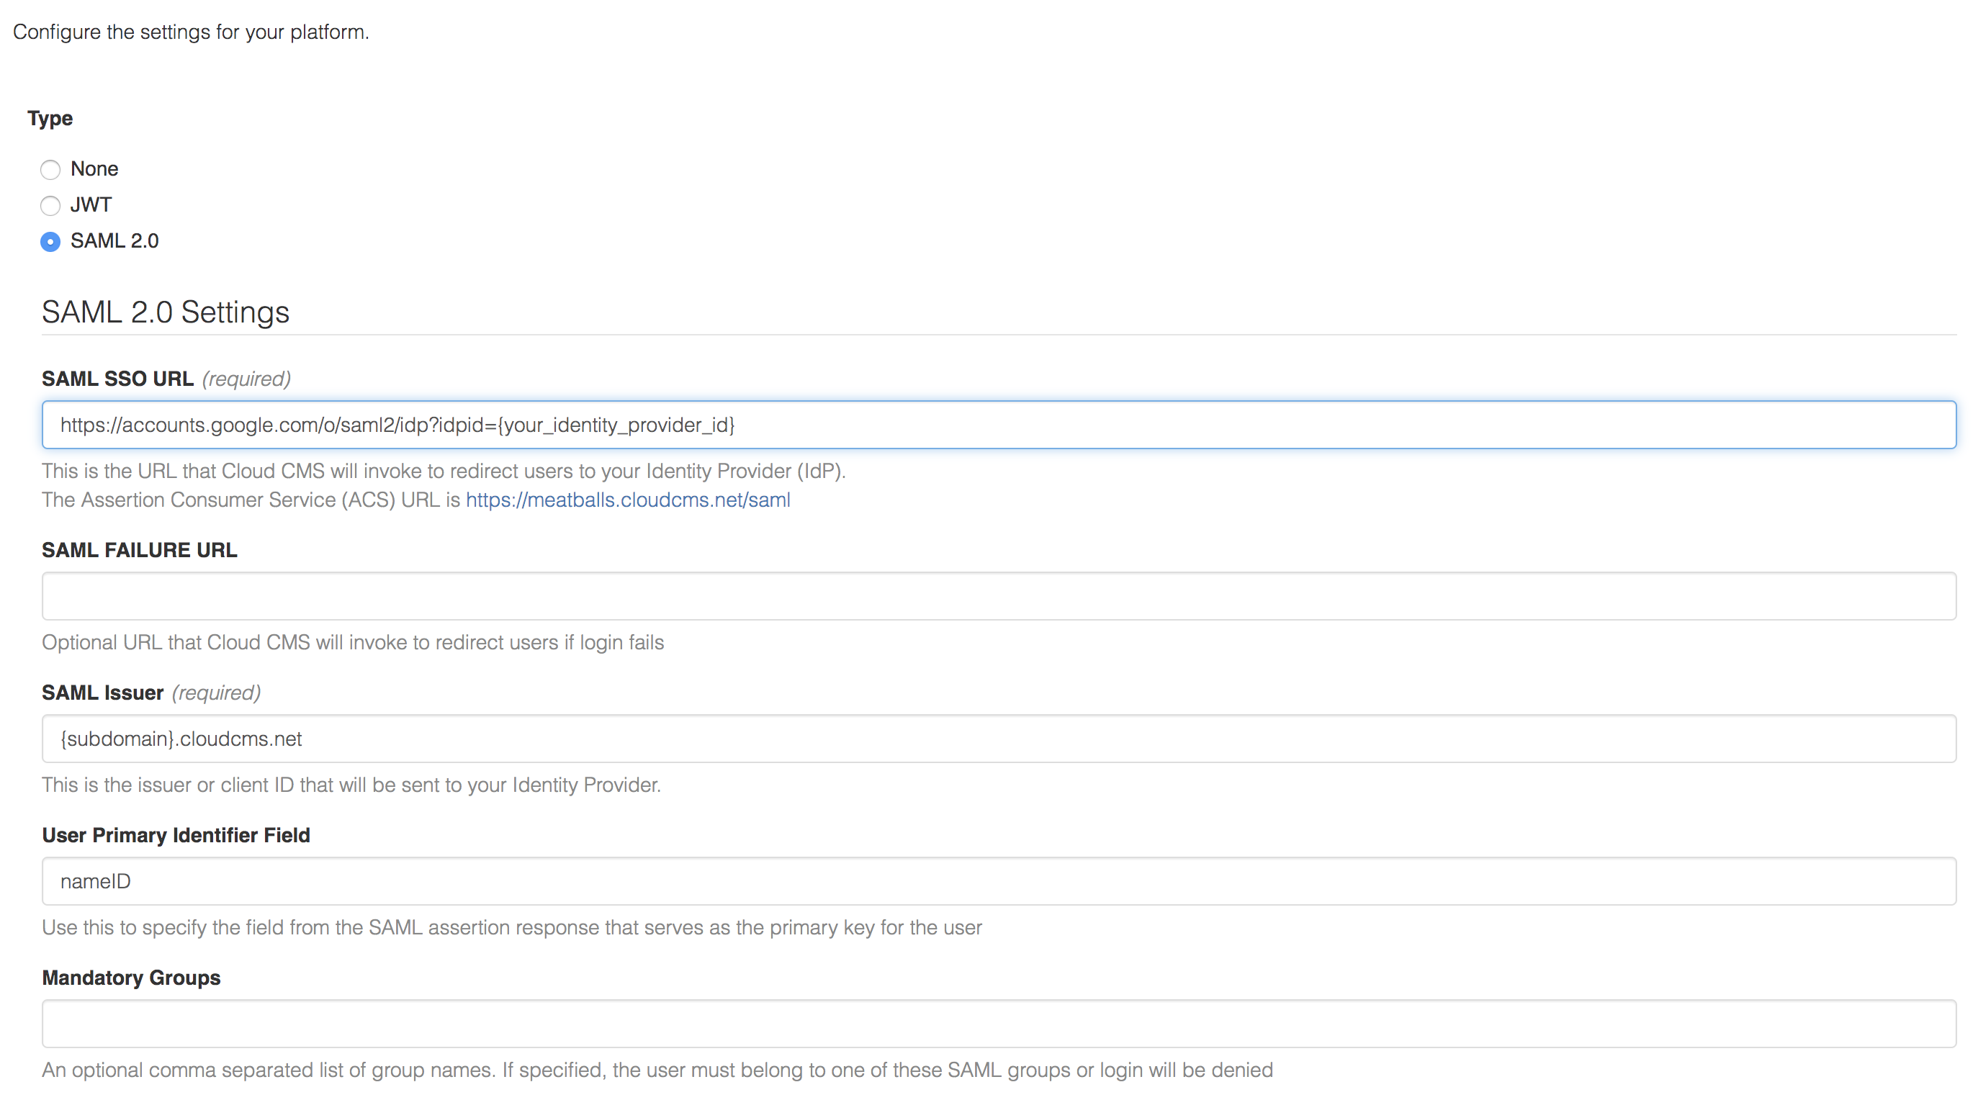Click the 'User Primary Identifier Field' label
The image size is (1973, 1100).
(176, 835)
